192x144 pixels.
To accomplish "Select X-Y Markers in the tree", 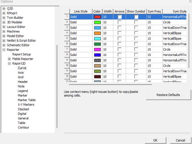I will 26,105.
